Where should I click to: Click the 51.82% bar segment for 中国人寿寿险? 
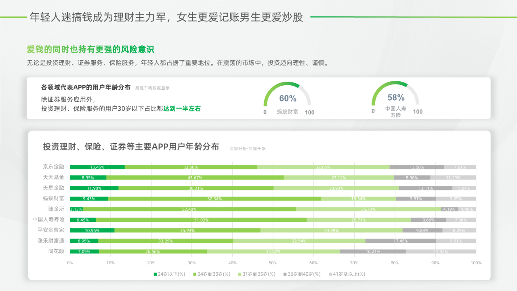pyautogui.click(x=202, y=220)
